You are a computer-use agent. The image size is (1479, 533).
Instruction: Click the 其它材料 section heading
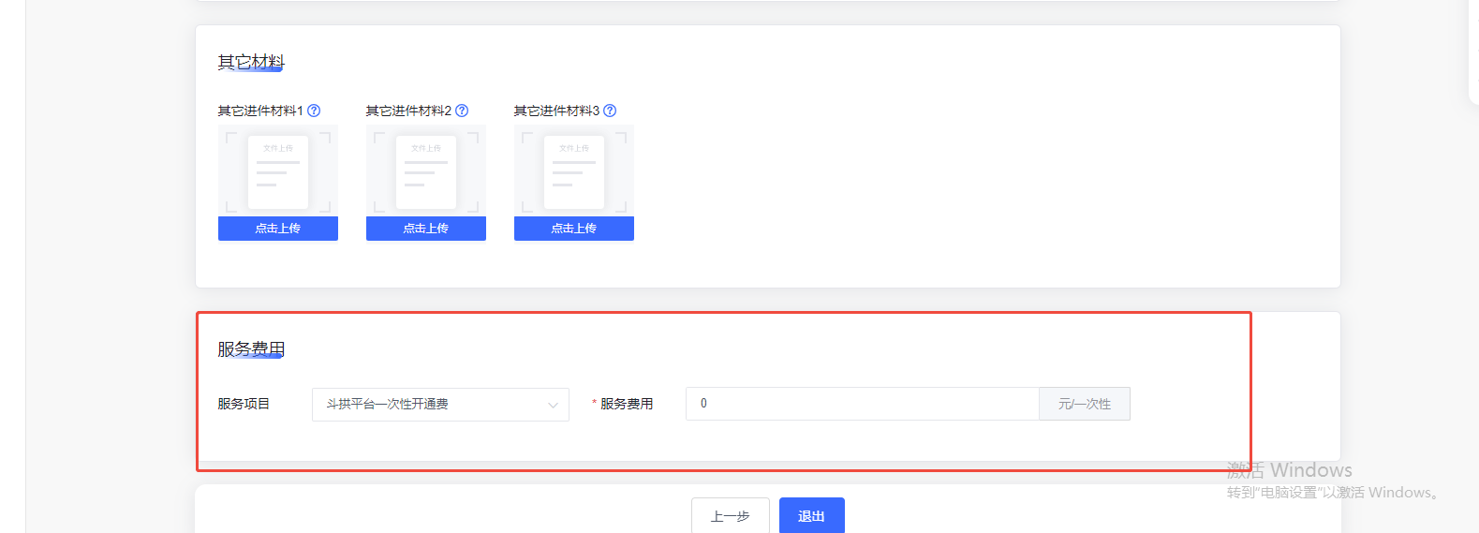tap(250, 62)
